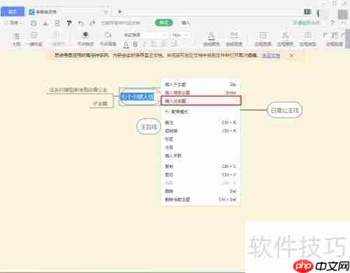Screen dimensions: 350x273
Task: Choose the font color A button
Action: click(x=126, y=44)
